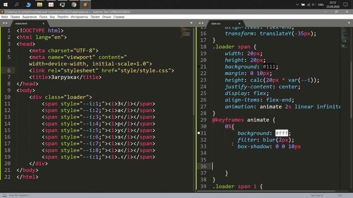The height and width of the screenshot is (198, 353).
Task: Toggle the side bar icon in the status bar
Action: [4, 196]
